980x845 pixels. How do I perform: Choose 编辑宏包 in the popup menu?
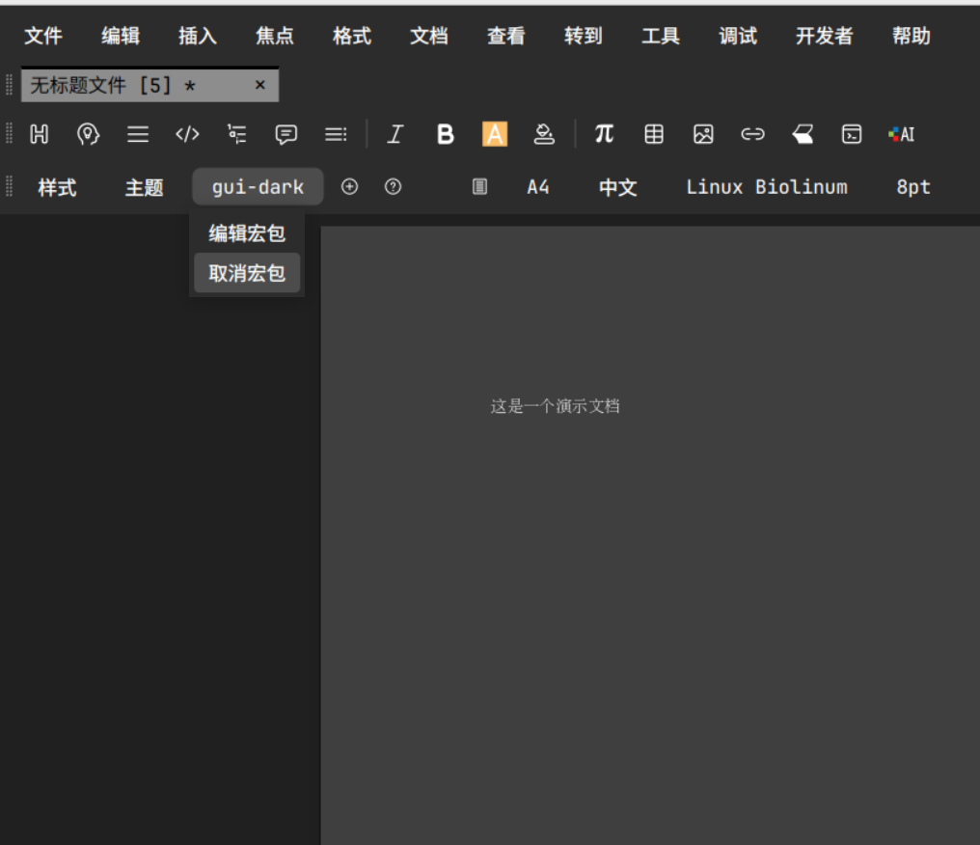[247, 233]
